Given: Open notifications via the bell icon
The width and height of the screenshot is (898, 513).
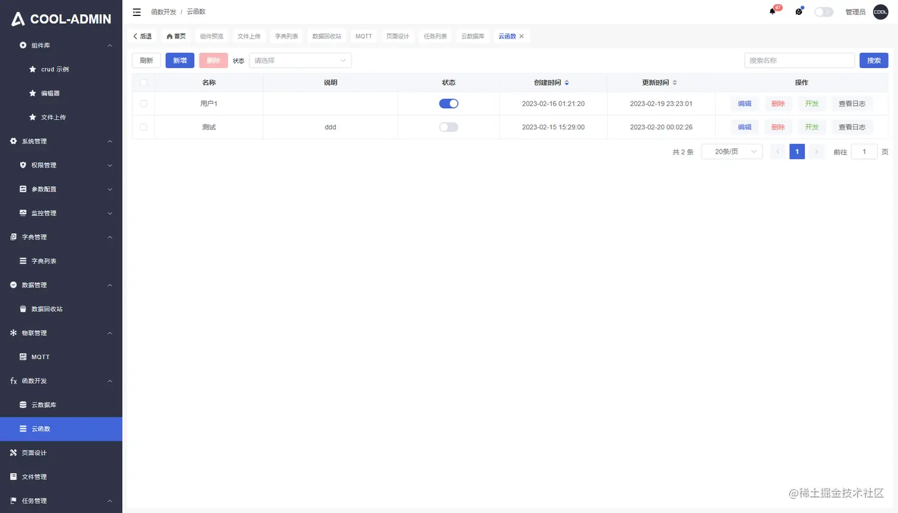Looking at the screenshot, I should pos(772,12).
